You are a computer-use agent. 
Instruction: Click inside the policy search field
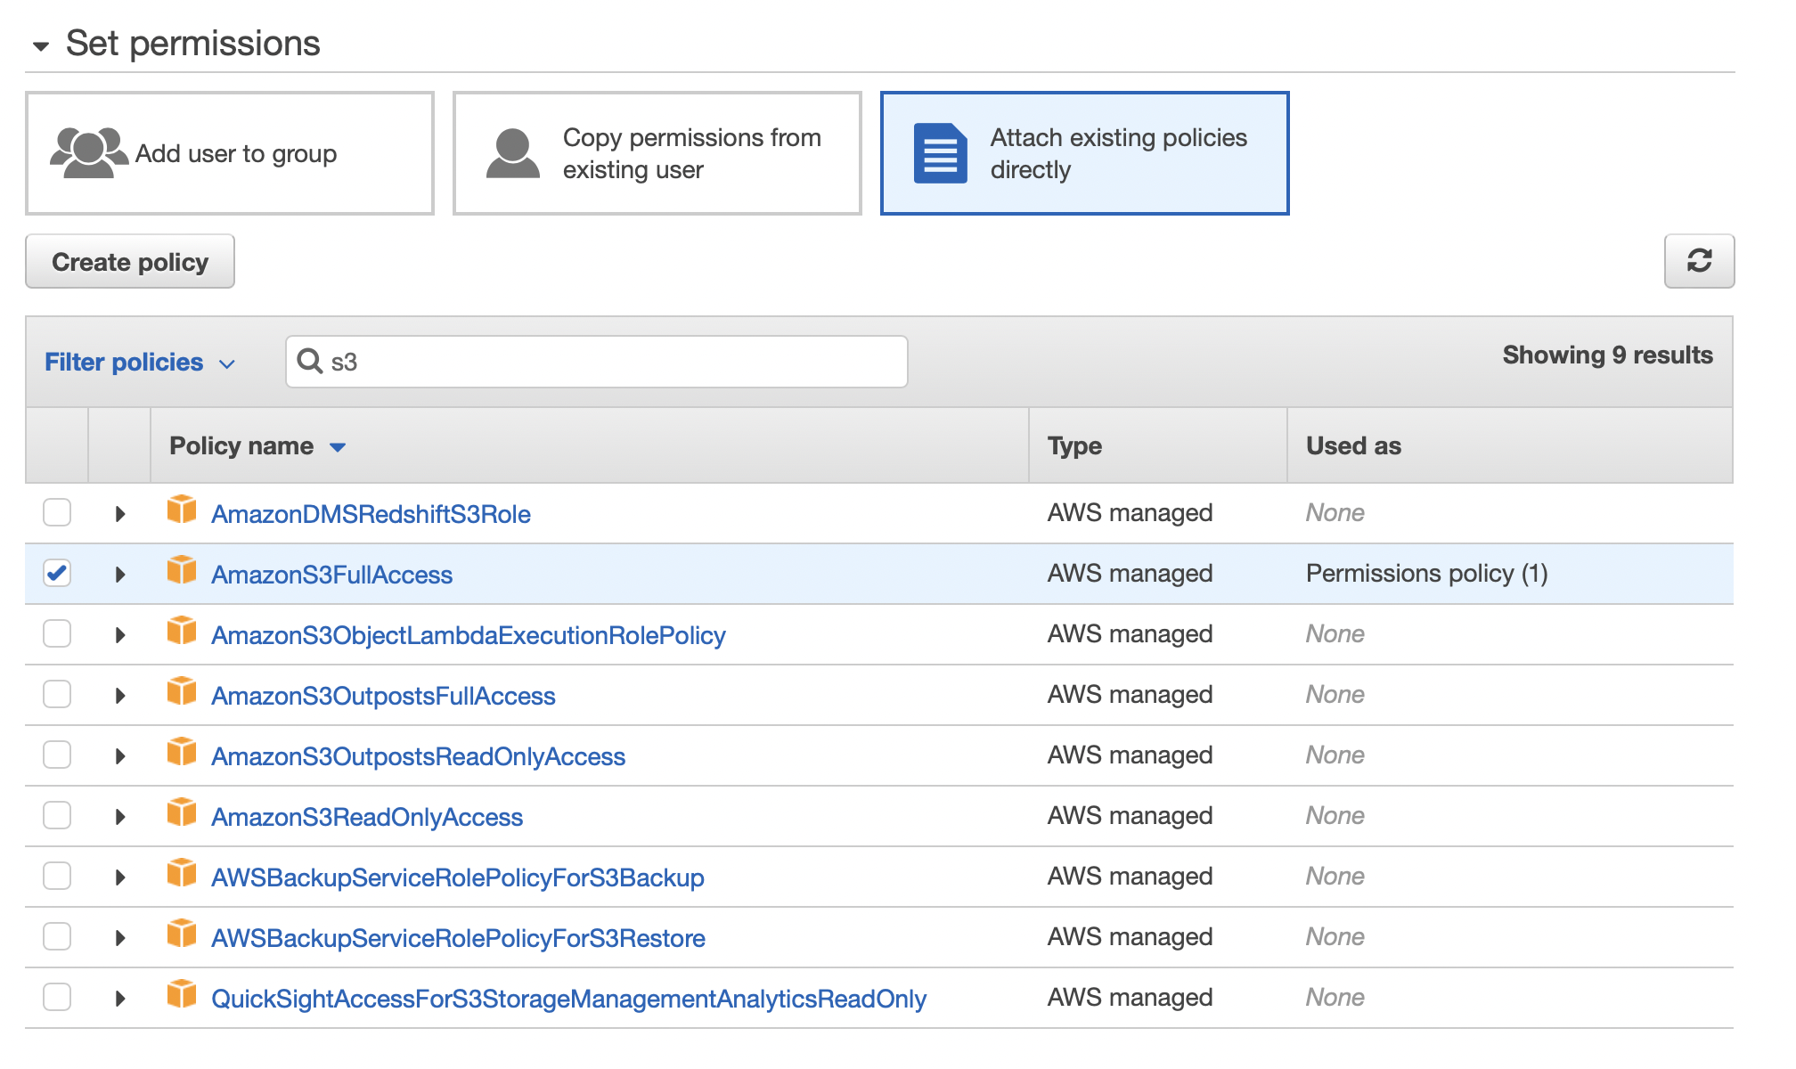pos(597,361)
